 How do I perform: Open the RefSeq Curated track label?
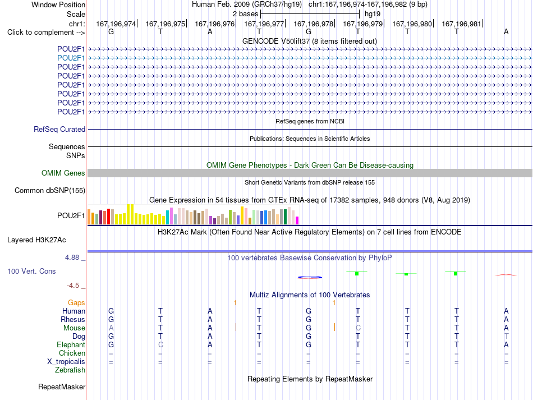[x=59, y=129]
